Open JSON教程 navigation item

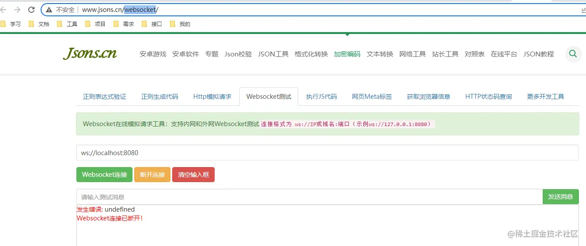coord(539,54)
